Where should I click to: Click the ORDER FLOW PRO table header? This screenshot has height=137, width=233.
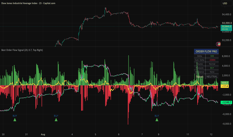click(206, 51)
